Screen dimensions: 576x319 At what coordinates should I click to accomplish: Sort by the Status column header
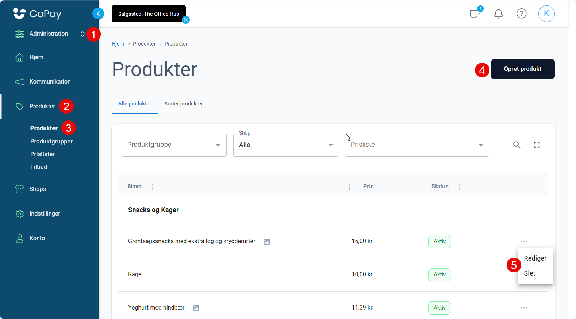[440, 186]
